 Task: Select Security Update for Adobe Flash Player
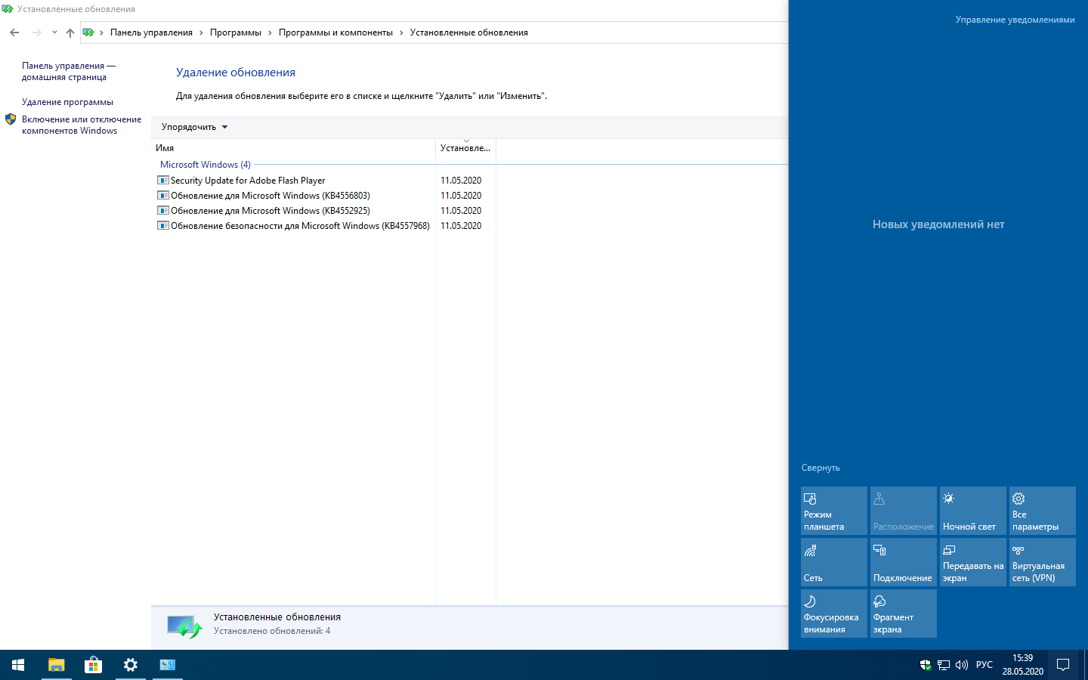[x=248, y=181]
